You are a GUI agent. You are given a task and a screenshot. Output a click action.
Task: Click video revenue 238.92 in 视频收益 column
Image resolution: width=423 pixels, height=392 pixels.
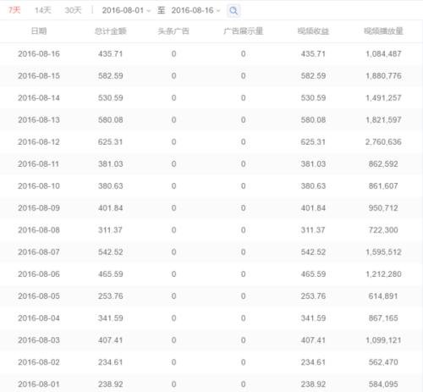tap(313, 384)
